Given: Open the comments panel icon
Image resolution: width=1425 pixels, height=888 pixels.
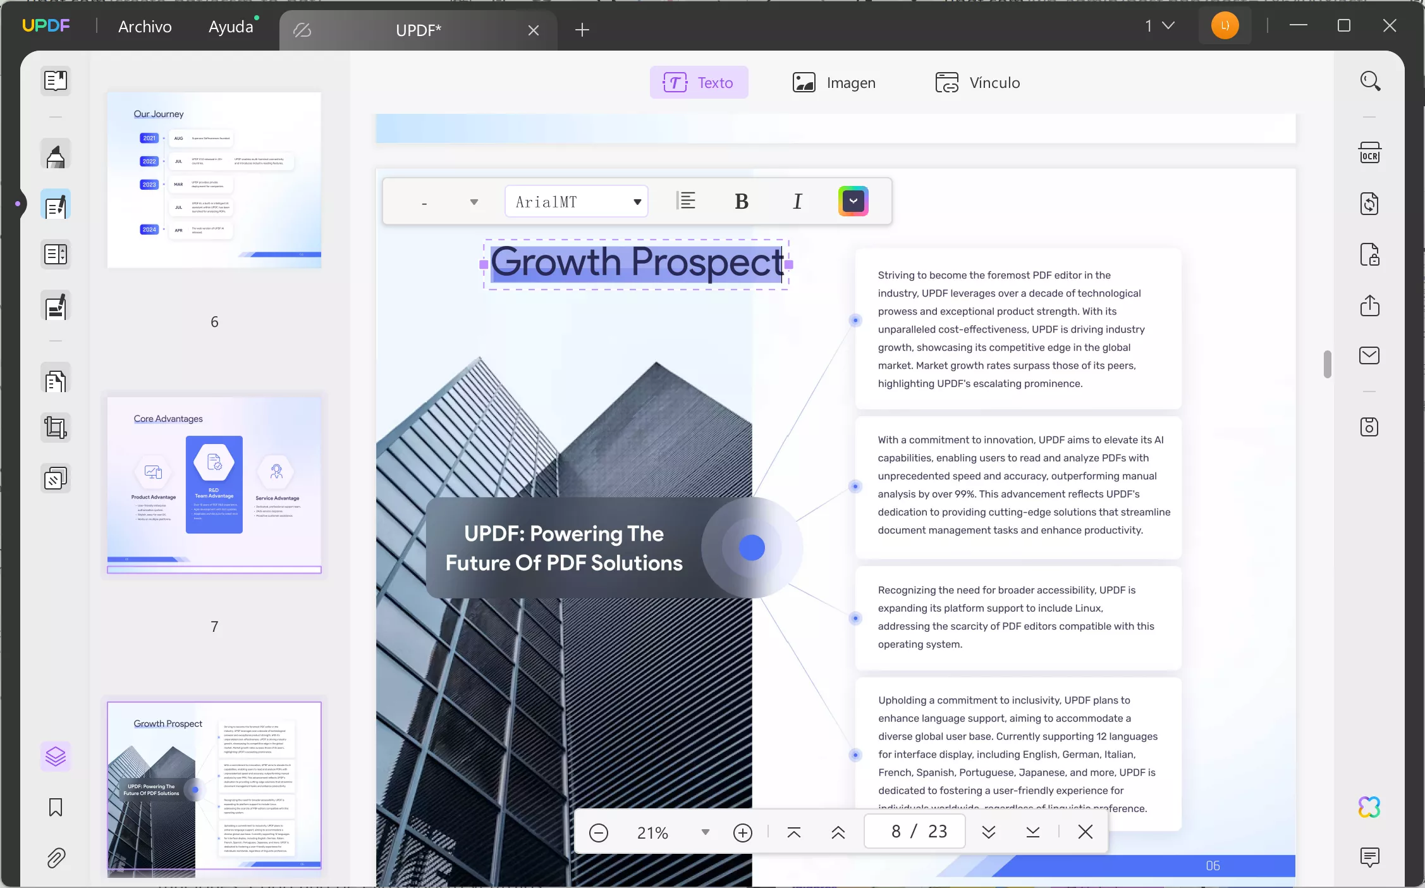Looking at the screenshot, I should click(1370, 858).
